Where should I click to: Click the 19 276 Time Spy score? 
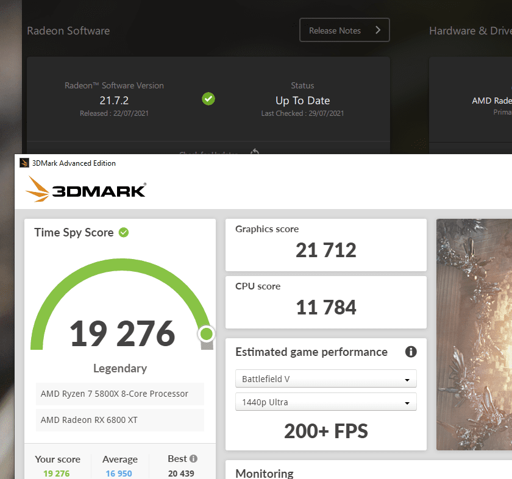[x=123, y=334]
